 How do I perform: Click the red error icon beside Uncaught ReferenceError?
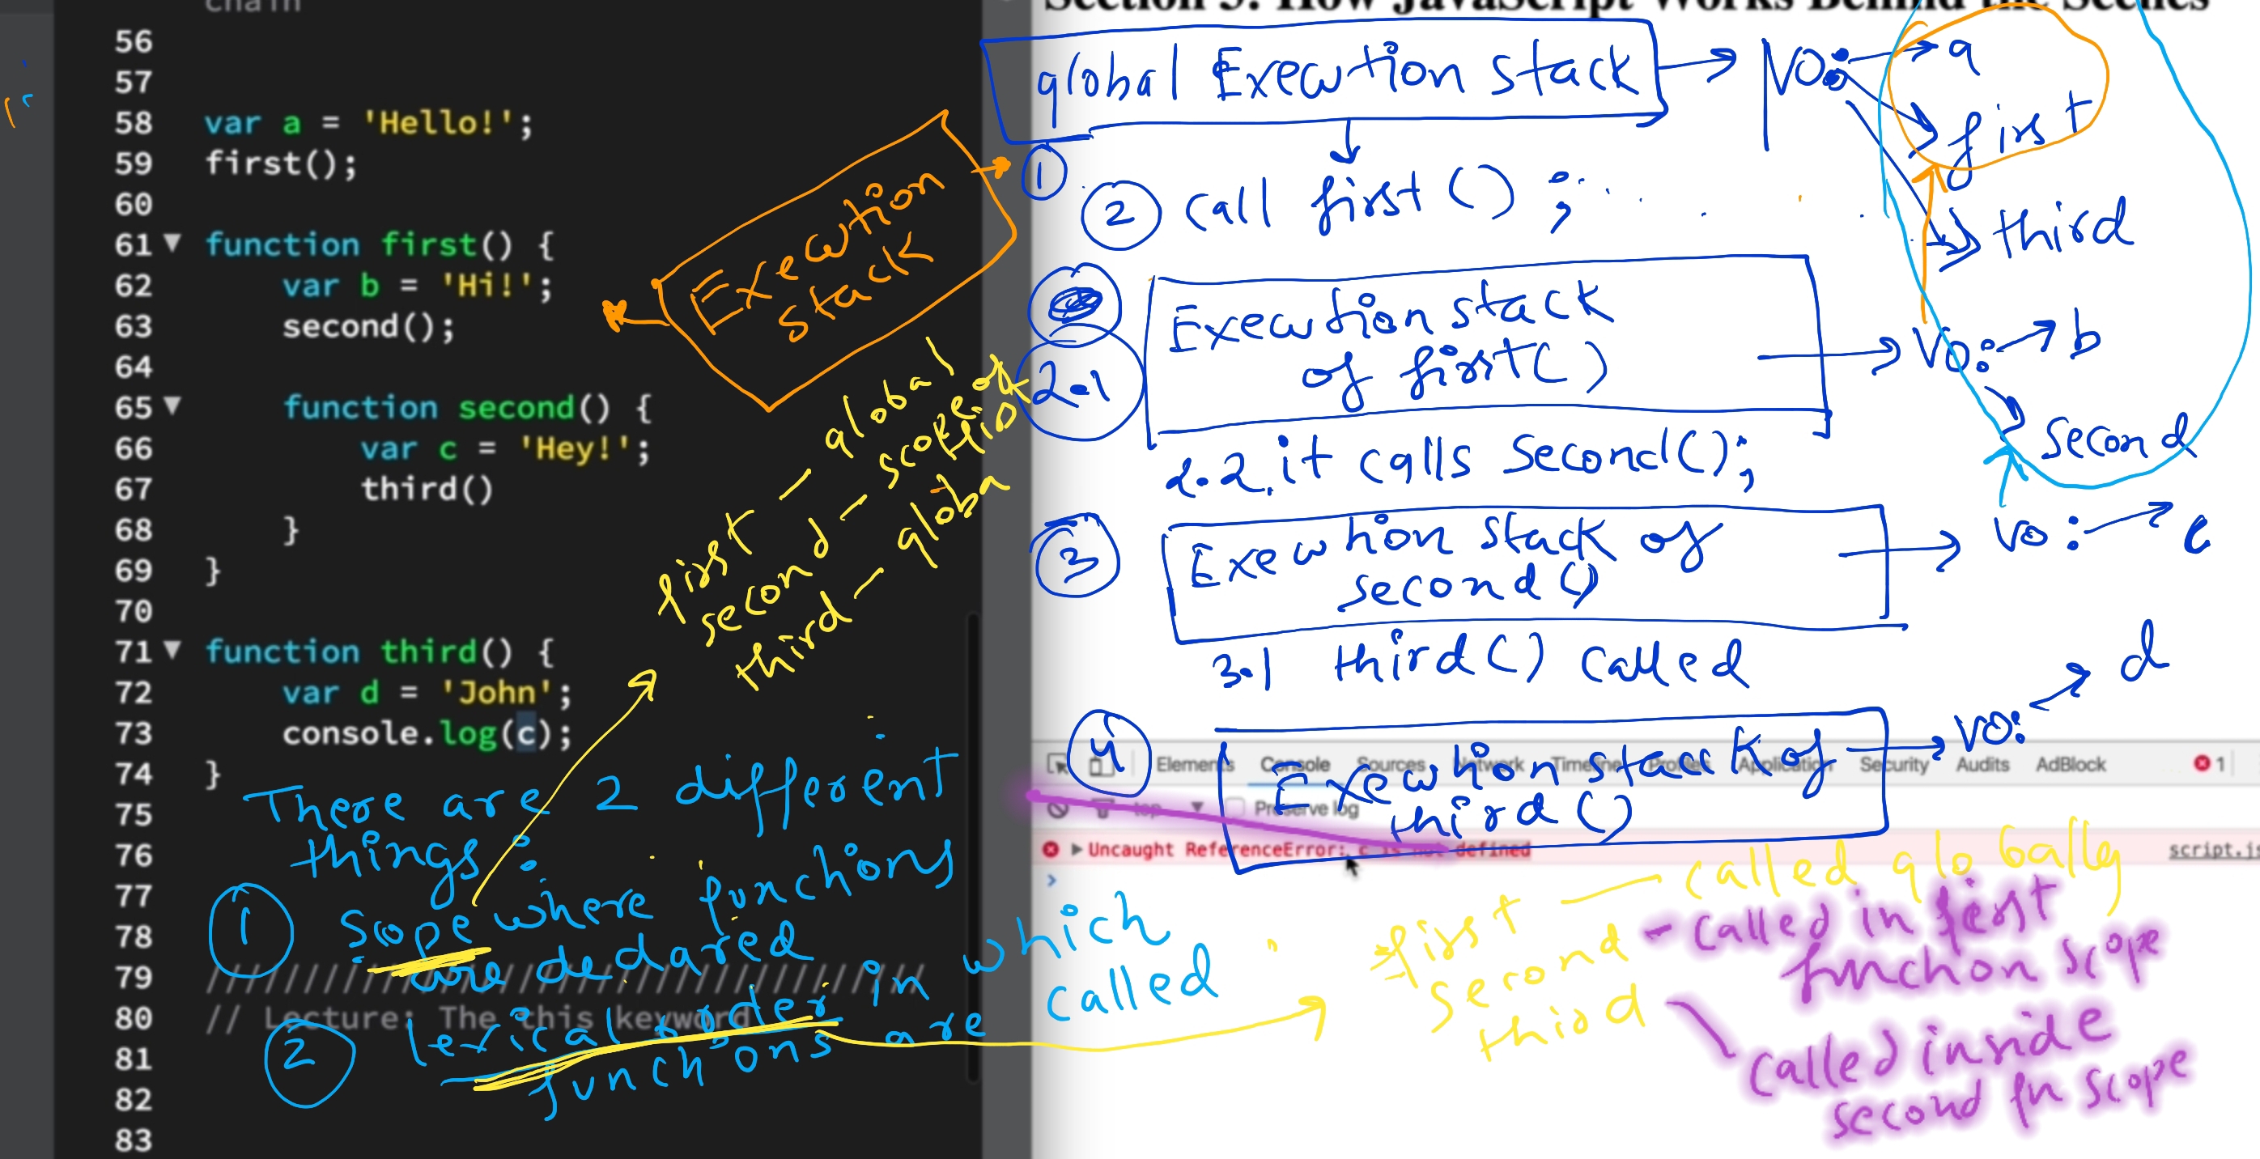click(1050, 849)
